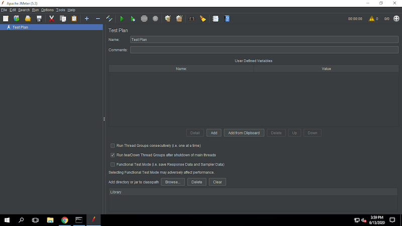
Task: Click the Toggle enable/disable icon
Action: pos(109,19)
